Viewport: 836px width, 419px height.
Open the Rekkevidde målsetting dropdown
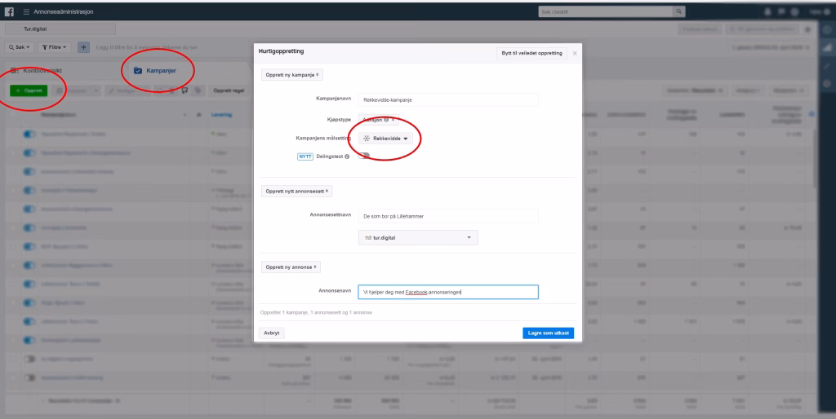point(385,139)
